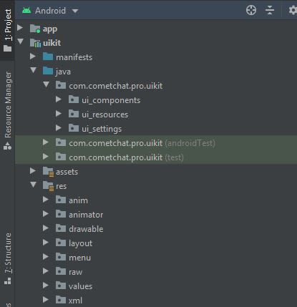297x307 pixels.
Task: Click the res resource folder icon
Action: coord(48,186)
